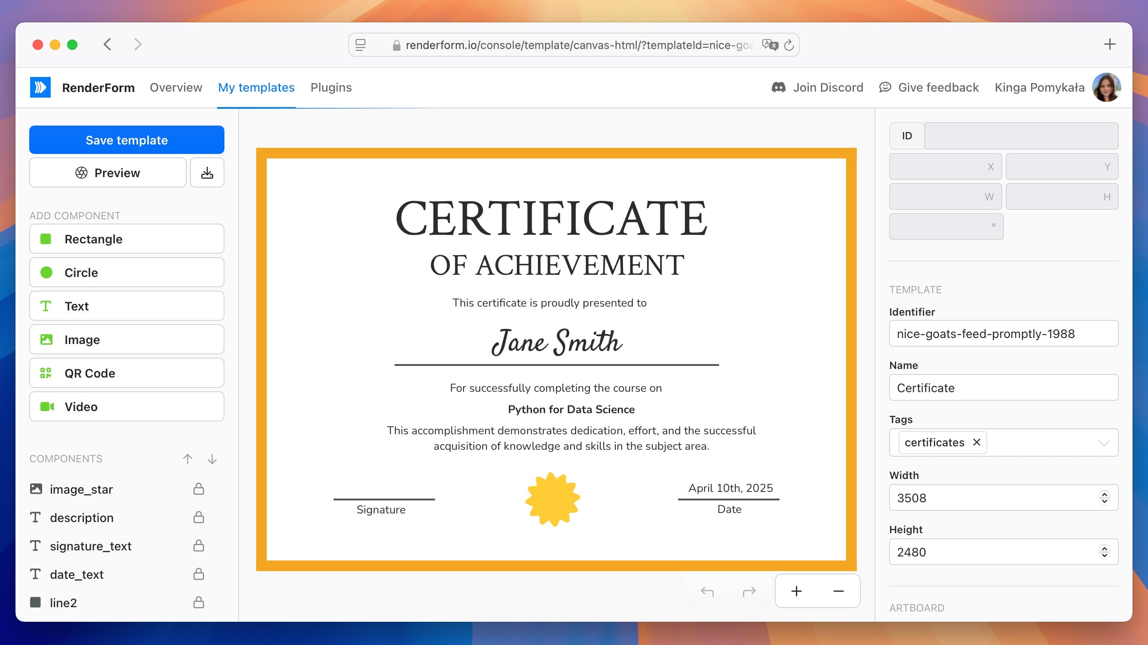Open the Overview tab
1148x645 pixels.
(175, 87)
